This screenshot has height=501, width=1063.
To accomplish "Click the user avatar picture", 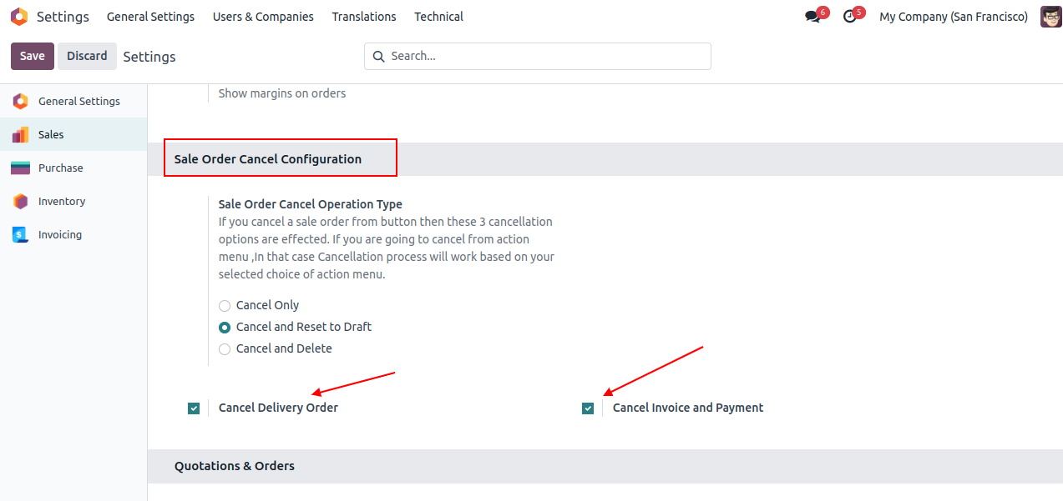I will [x=1050, y=17].
